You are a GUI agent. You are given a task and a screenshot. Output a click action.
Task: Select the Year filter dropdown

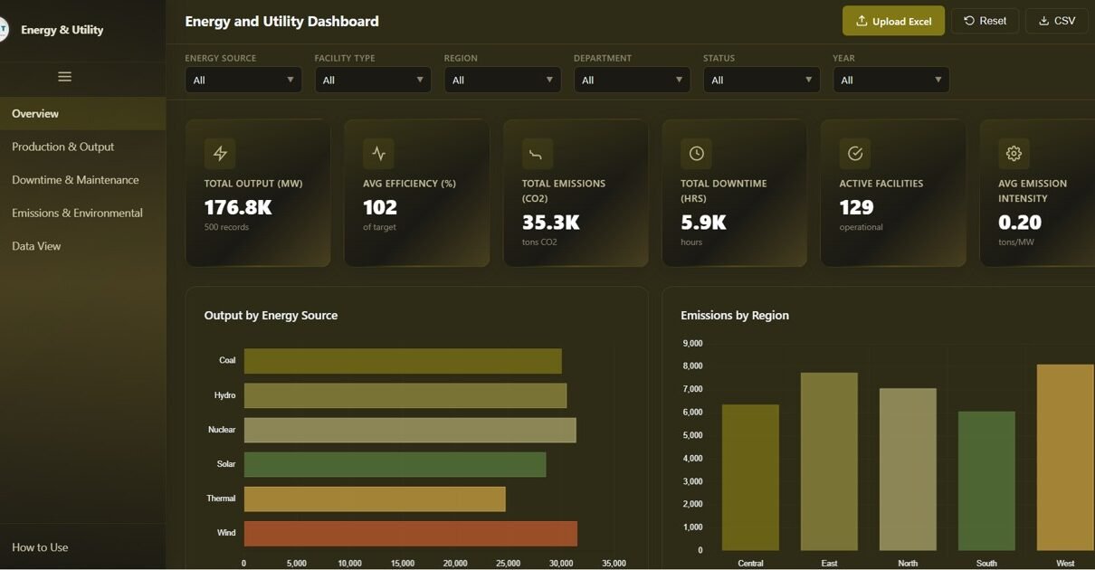890,81
